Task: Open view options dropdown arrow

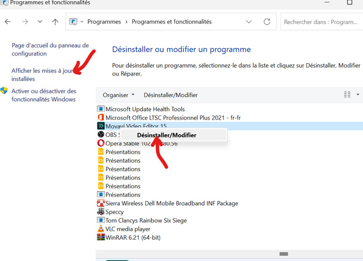Action: (x=358, y=94)
